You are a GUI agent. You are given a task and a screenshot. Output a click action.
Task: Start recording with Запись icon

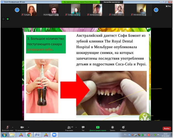point(112,128)
